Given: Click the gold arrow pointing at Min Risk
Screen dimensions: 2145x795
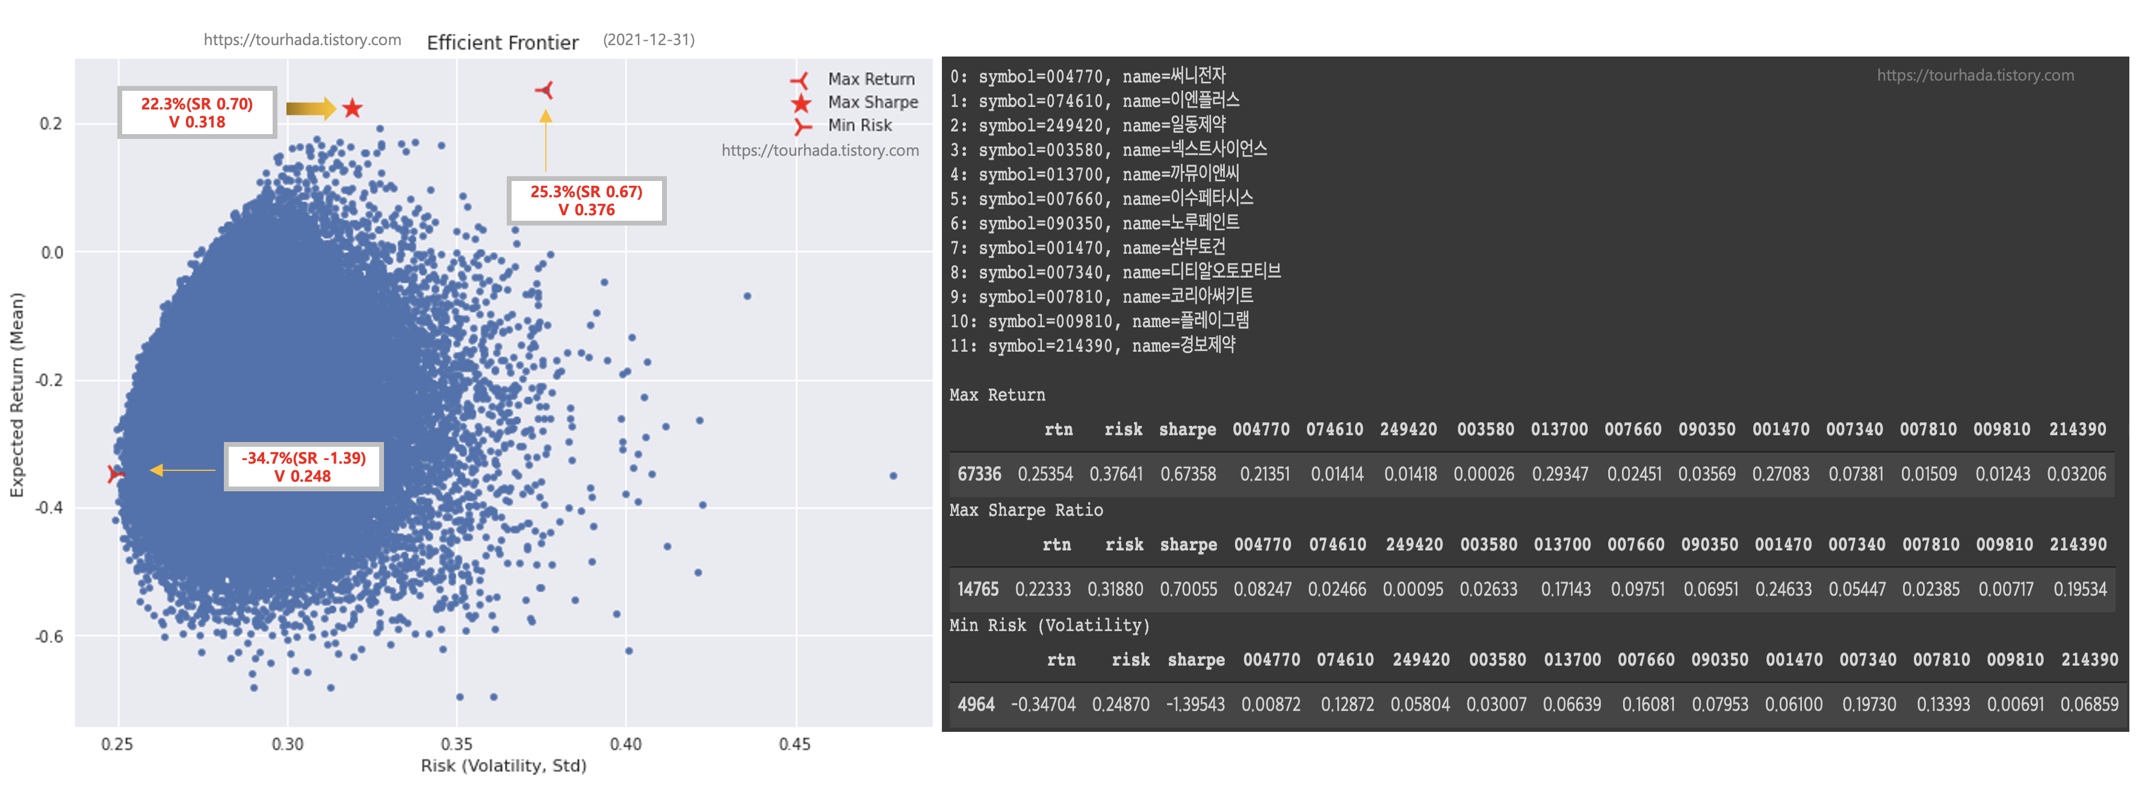Looking at the screenshot, I should (183, 470).
